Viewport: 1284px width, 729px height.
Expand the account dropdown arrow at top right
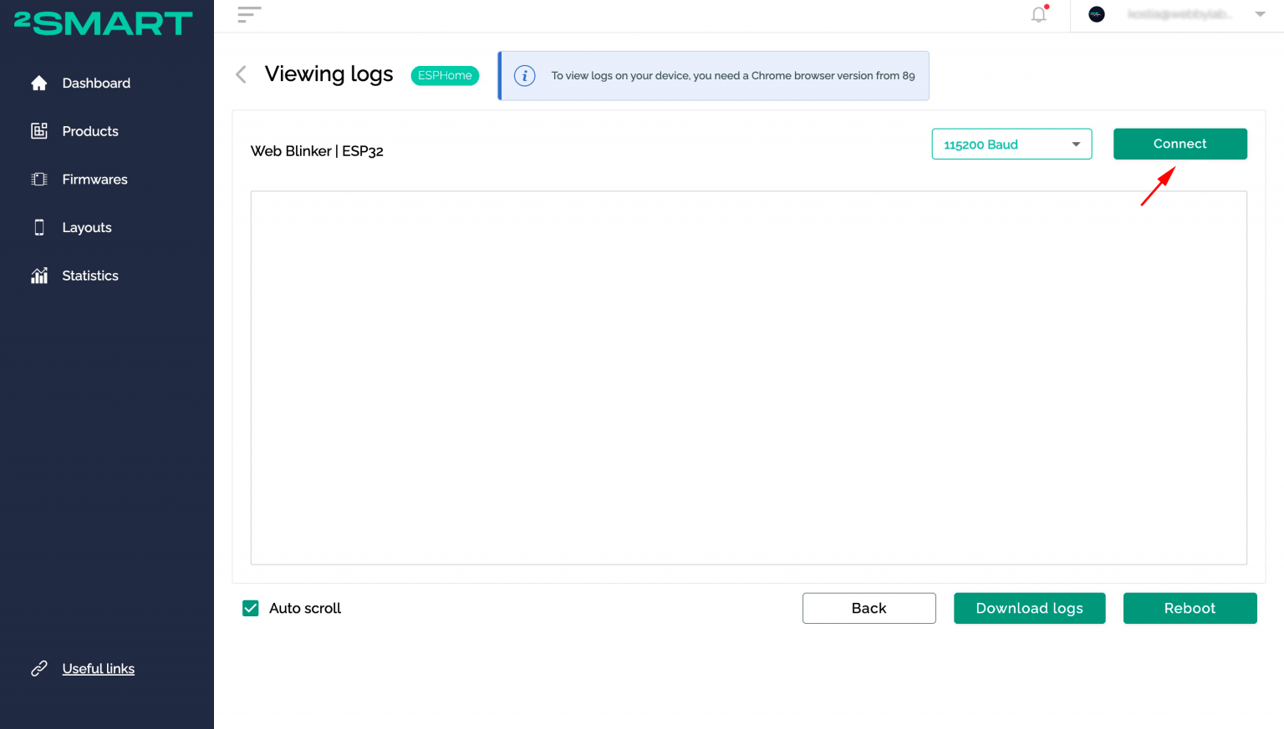[x=1260, y=14]
